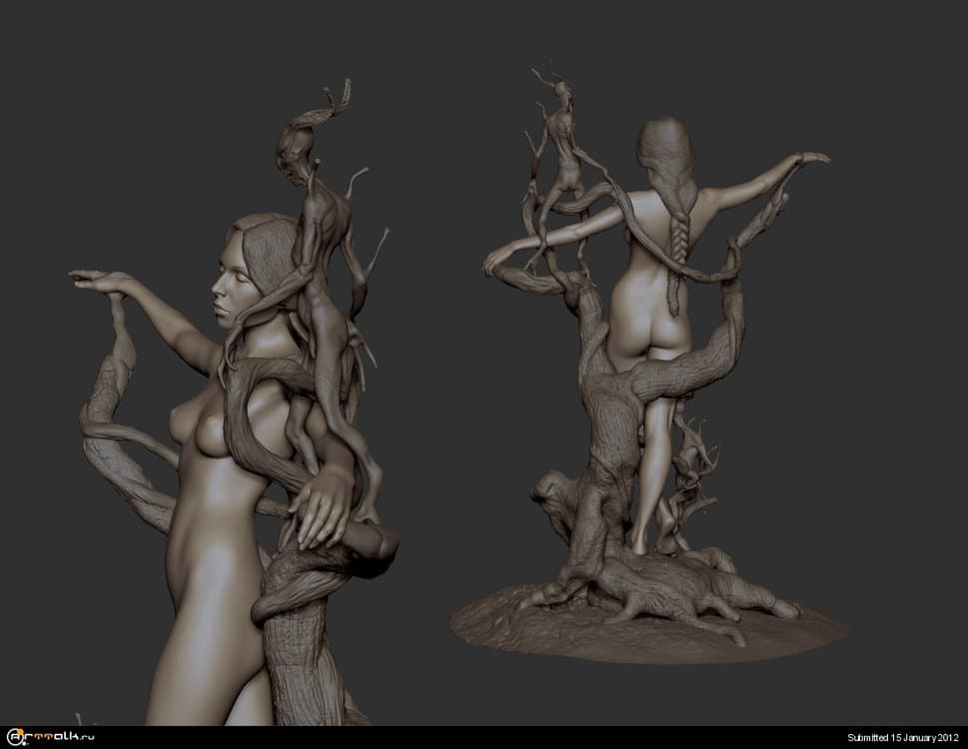This screenshot has width=968, height=749.
Task: Click the braided hair on the back view
Action: point(676,240)
